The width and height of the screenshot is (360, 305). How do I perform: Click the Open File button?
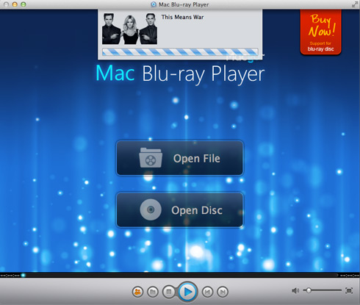click(x=180, y=158)
